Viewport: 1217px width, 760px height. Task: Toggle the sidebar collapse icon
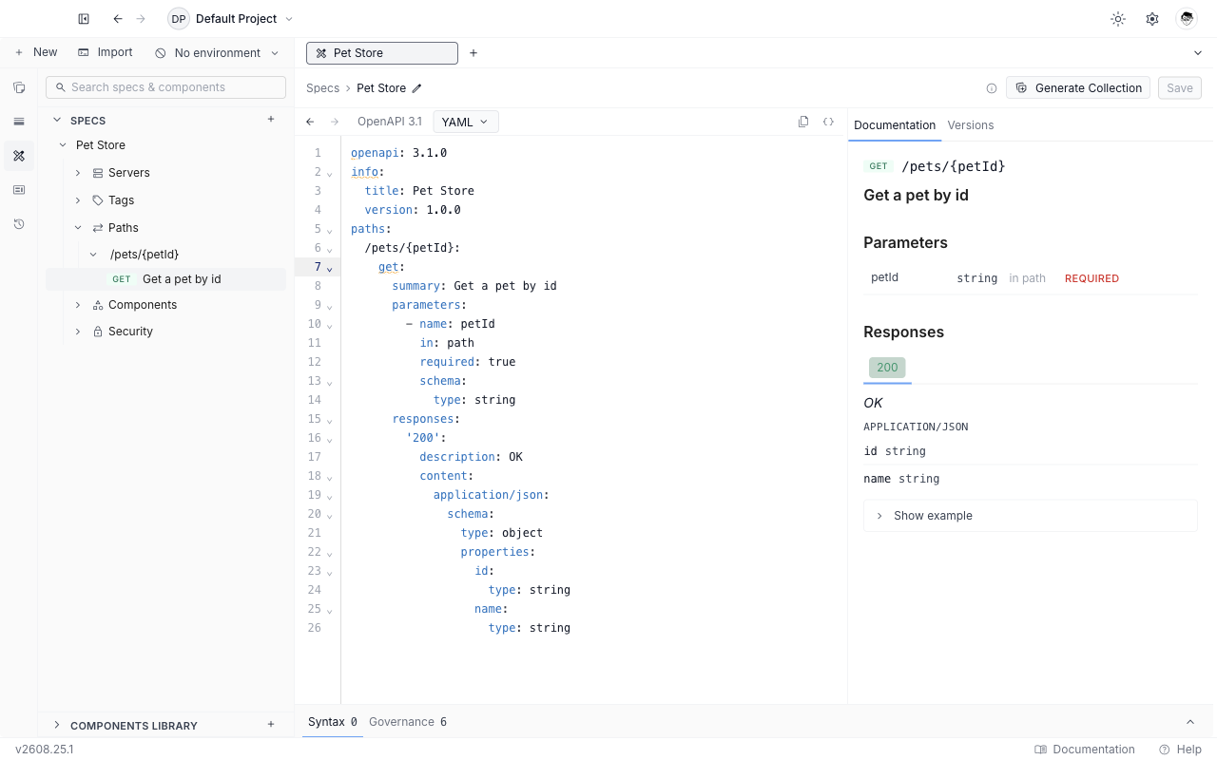click(x=84, y=19)
